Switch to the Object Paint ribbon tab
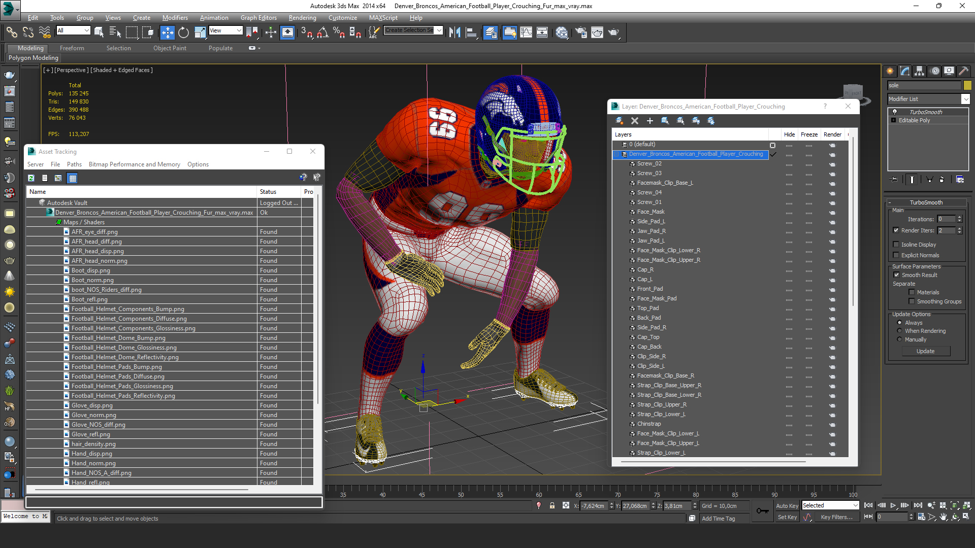This screenshot has width=975, height=548. point(170,48)
